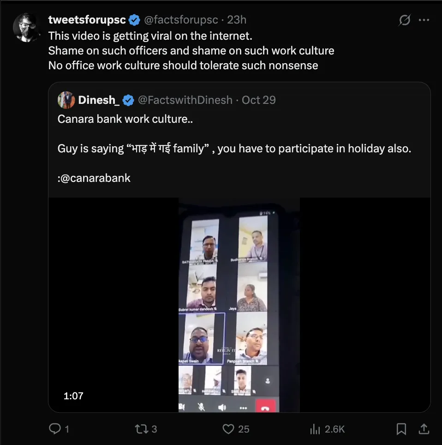Viewport: 442px width, 445px height.
Task: Open view analytics bar chart icon
Action: (316, 429)
